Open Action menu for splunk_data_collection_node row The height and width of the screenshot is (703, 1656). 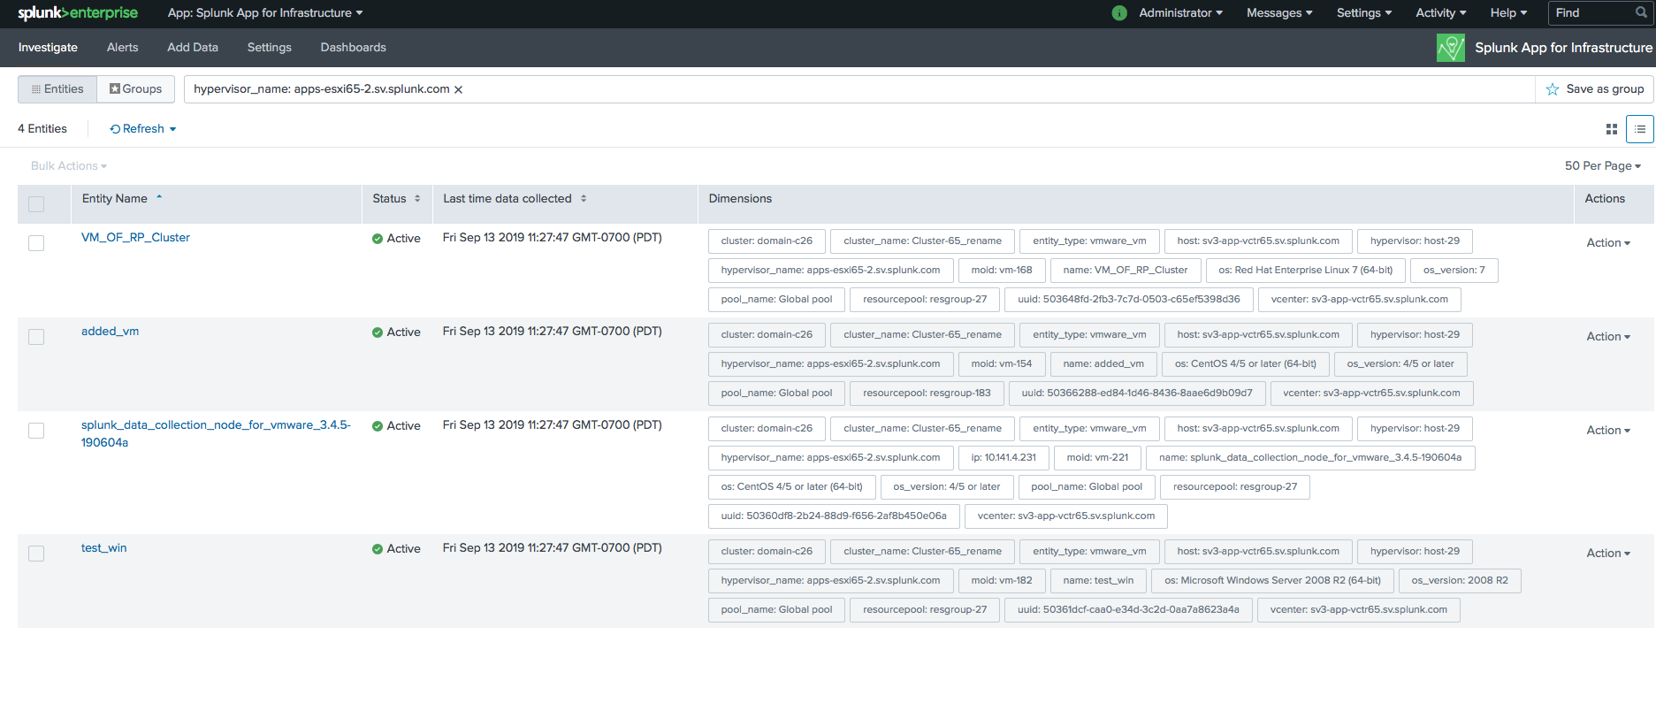point(1608,431)
